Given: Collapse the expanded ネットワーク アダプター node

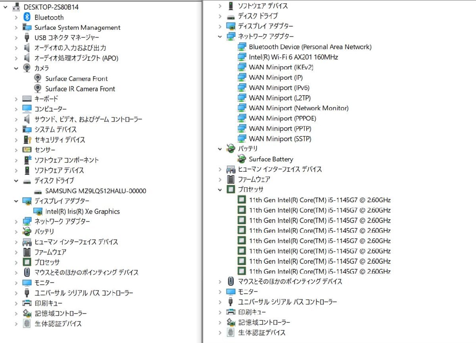Looking at the screenshot, I should (x=220, y=36).
